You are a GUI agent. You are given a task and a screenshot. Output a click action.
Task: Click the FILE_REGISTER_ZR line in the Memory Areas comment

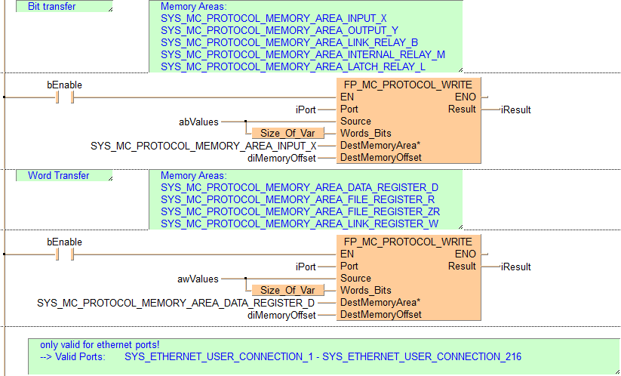pos(300,211)
